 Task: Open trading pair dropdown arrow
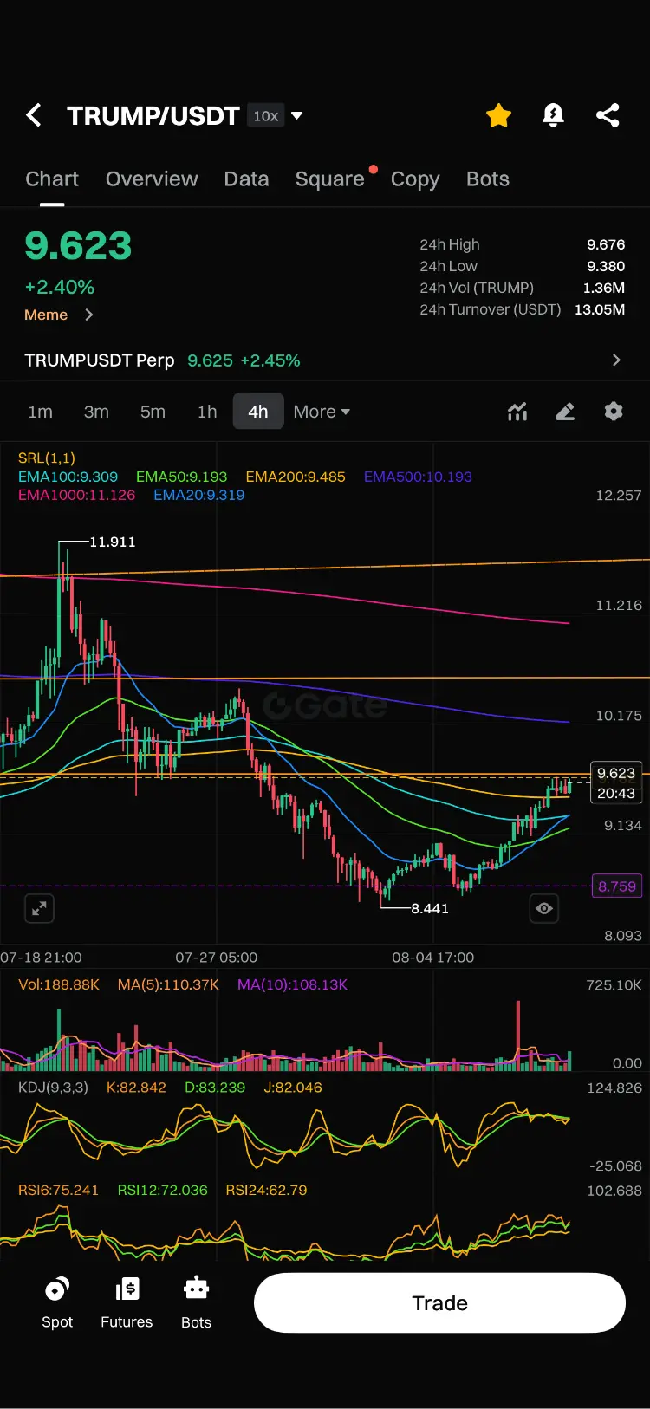pyautogui.click(x=296, y=115)
